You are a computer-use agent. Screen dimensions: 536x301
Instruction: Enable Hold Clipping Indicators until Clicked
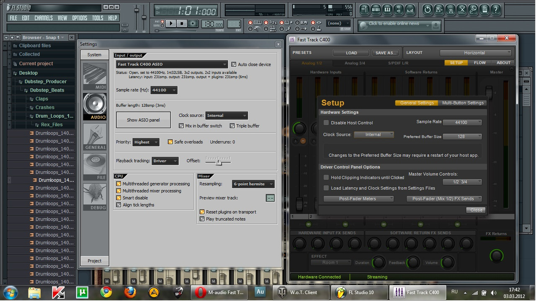[x=326, y=178]
